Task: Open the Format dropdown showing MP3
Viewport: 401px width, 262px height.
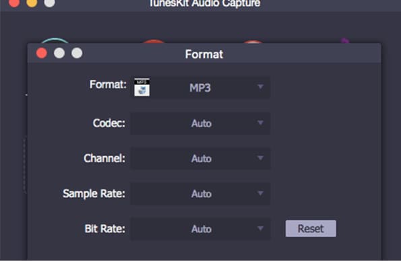Action: (x=200, y=88)
